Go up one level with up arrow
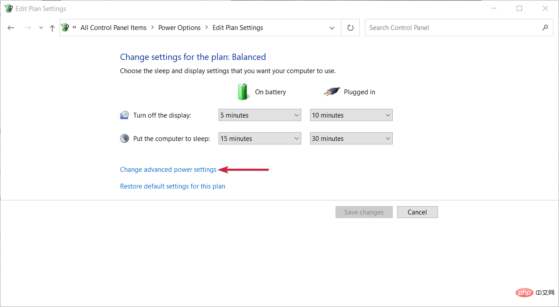Viewport: 559px width, 307px height. [52, 28]
